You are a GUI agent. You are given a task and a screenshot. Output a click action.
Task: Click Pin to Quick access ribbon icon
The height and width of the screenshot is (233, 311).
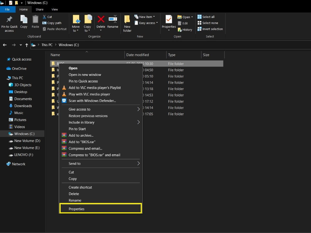(x=9, y=20)
